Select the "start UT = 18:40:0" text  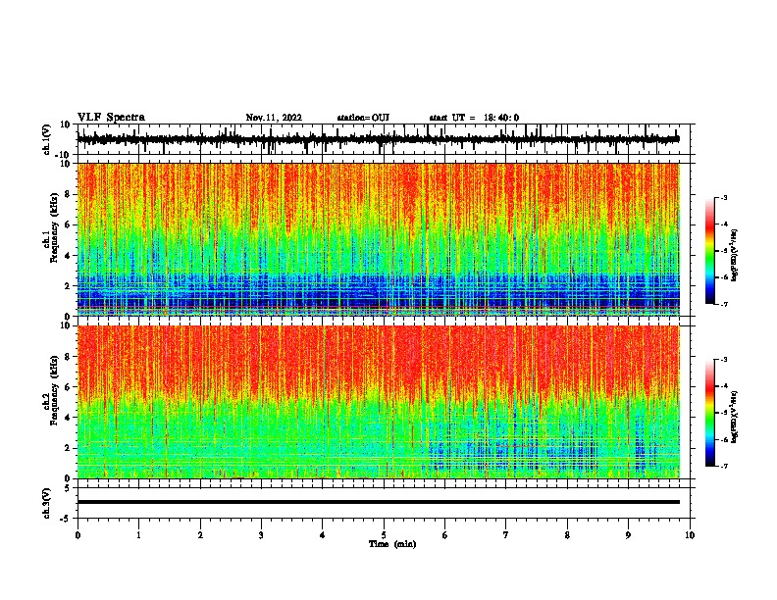pos(474,118)
